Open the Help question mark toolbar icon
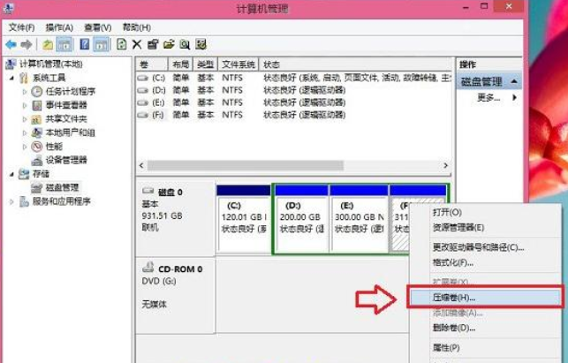Viewport: 568px width, 363px height. [85, 44]
